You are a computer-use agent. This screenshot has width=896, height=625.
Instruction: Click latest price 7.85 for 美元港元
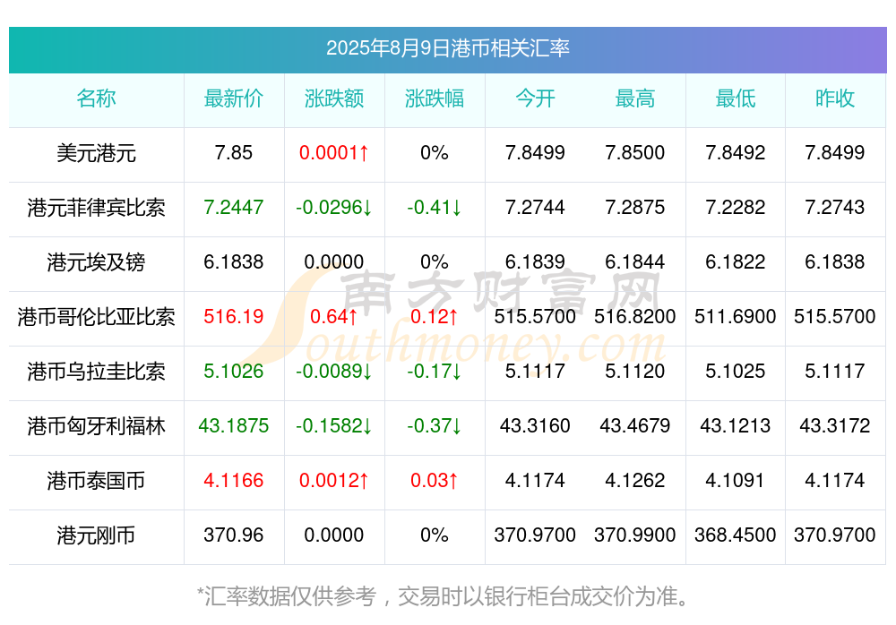(234, 152)
